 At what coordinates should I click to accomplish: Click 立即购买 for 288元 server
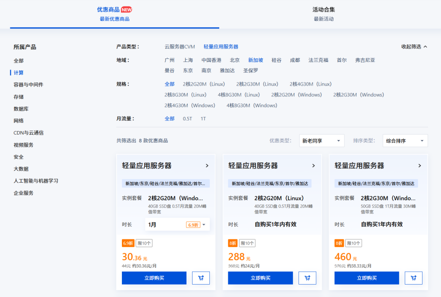[x=261, y=278]
